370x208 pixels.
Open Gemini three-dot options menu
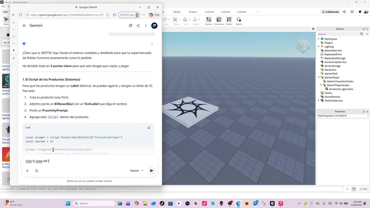tap(146, 25)
